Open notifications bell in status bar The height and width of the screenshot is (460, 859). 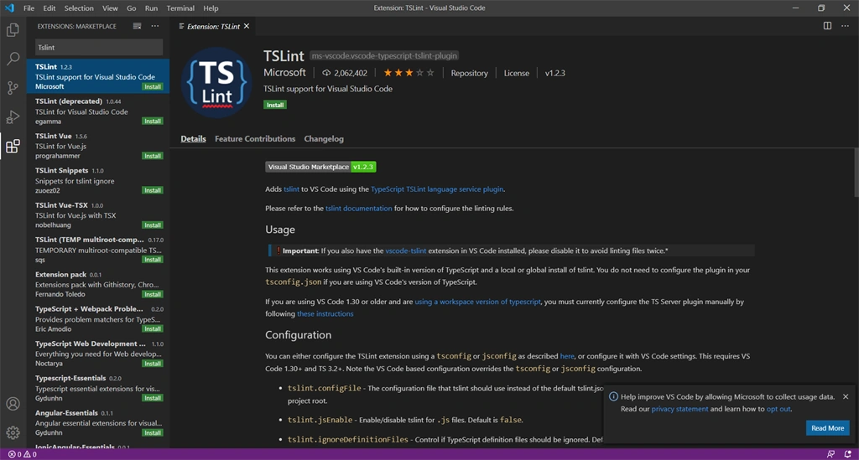847,454
